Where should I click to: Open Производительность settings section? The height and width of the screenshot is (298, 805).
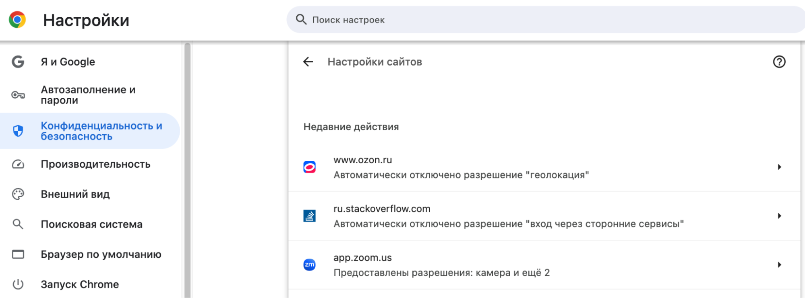point(95,164)
